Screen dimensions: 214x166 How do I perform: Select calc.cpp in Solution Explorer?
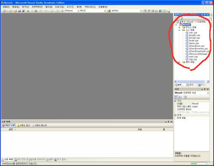tap(193, 33)
